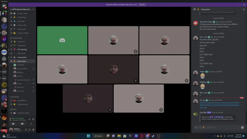Open the collaboration channel
Image resolution: width=247 pixels, height=139 pixels.
22,104
